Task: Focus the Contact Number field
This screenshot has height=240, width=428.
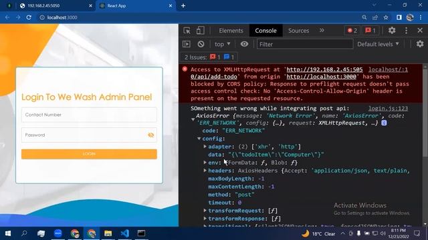Action: tap(89, 115)
